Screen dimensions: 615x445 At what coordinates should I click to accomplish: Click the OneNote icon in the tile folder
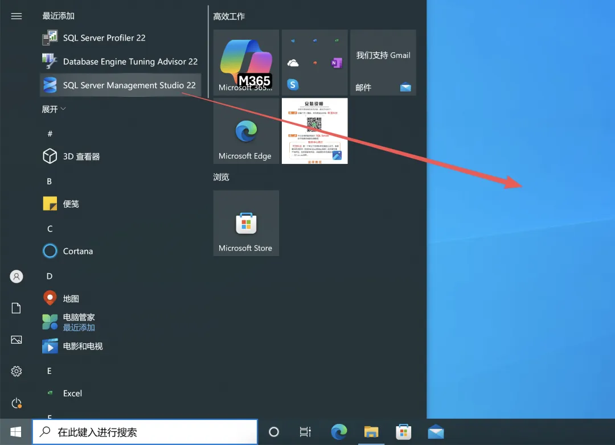pyautogui.click(x=337, y=63)
